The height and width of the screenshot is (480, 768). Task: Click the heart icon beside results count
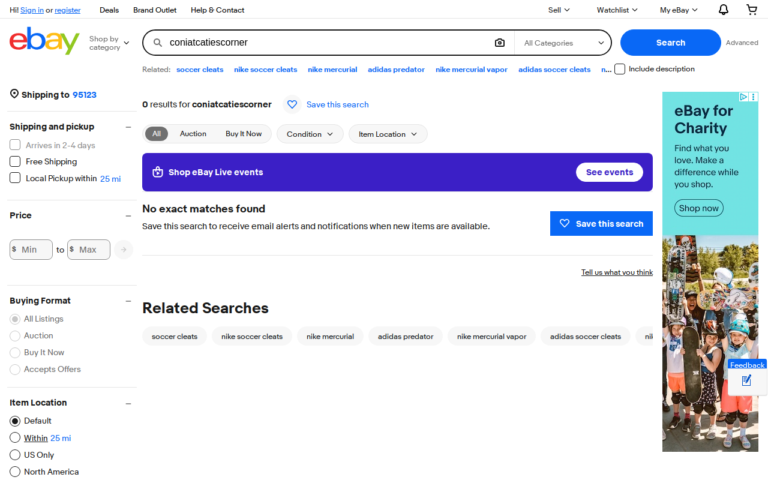coord(292,104)
